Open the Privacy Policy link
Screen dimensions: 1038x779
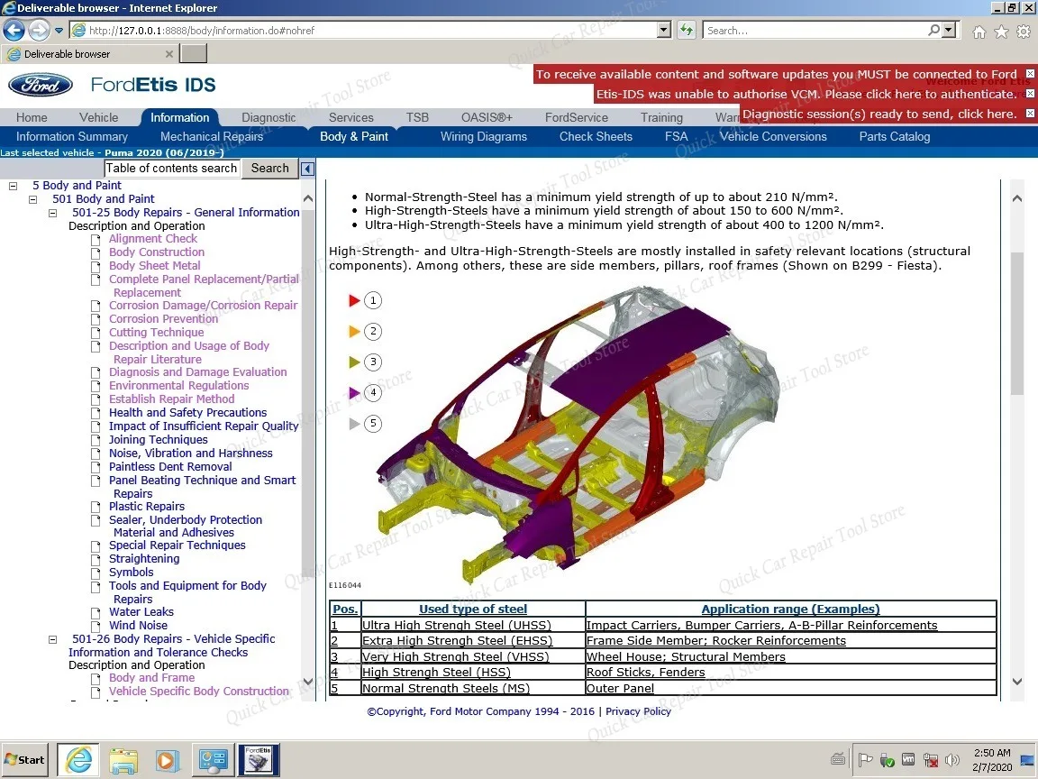pos(639,711)
